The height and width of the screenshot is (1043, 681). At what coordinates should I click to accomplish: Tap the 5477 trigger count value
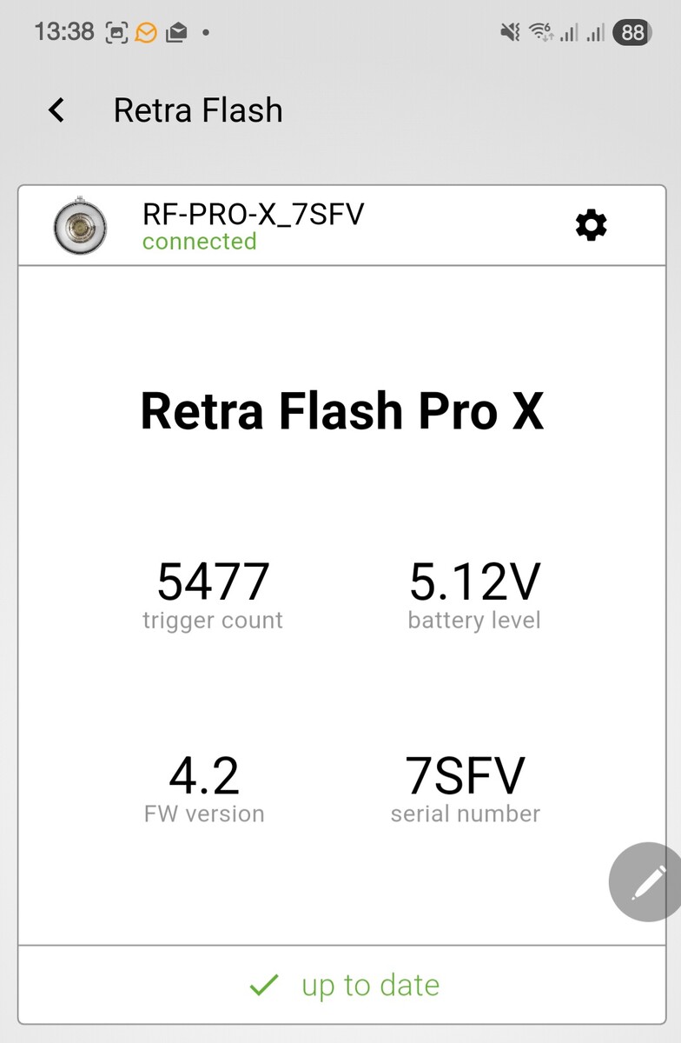click(213, 582)
